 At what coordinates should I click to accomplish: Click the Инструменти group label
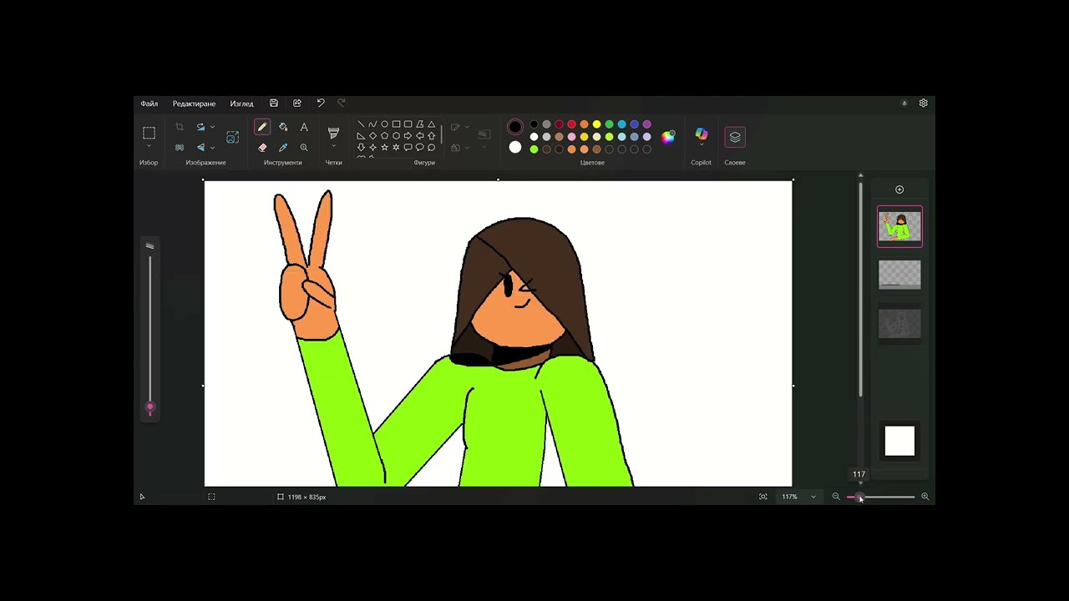(282, 163)
